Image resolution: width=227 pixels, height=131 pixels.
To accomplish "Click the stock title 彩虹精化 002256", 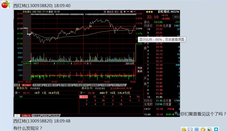I will point(168,12).
